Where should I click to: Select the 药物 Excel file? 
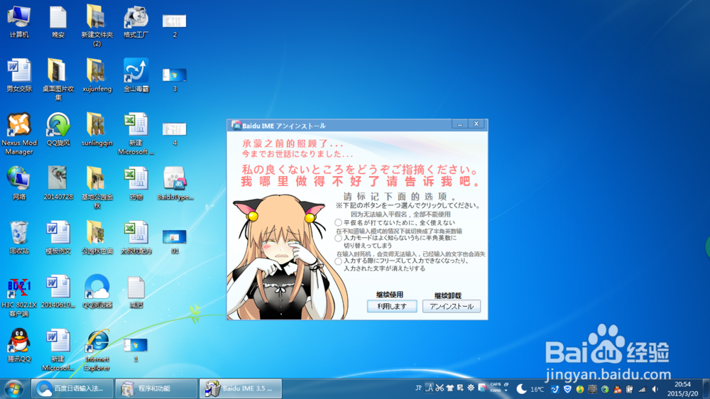click(136, 183)
